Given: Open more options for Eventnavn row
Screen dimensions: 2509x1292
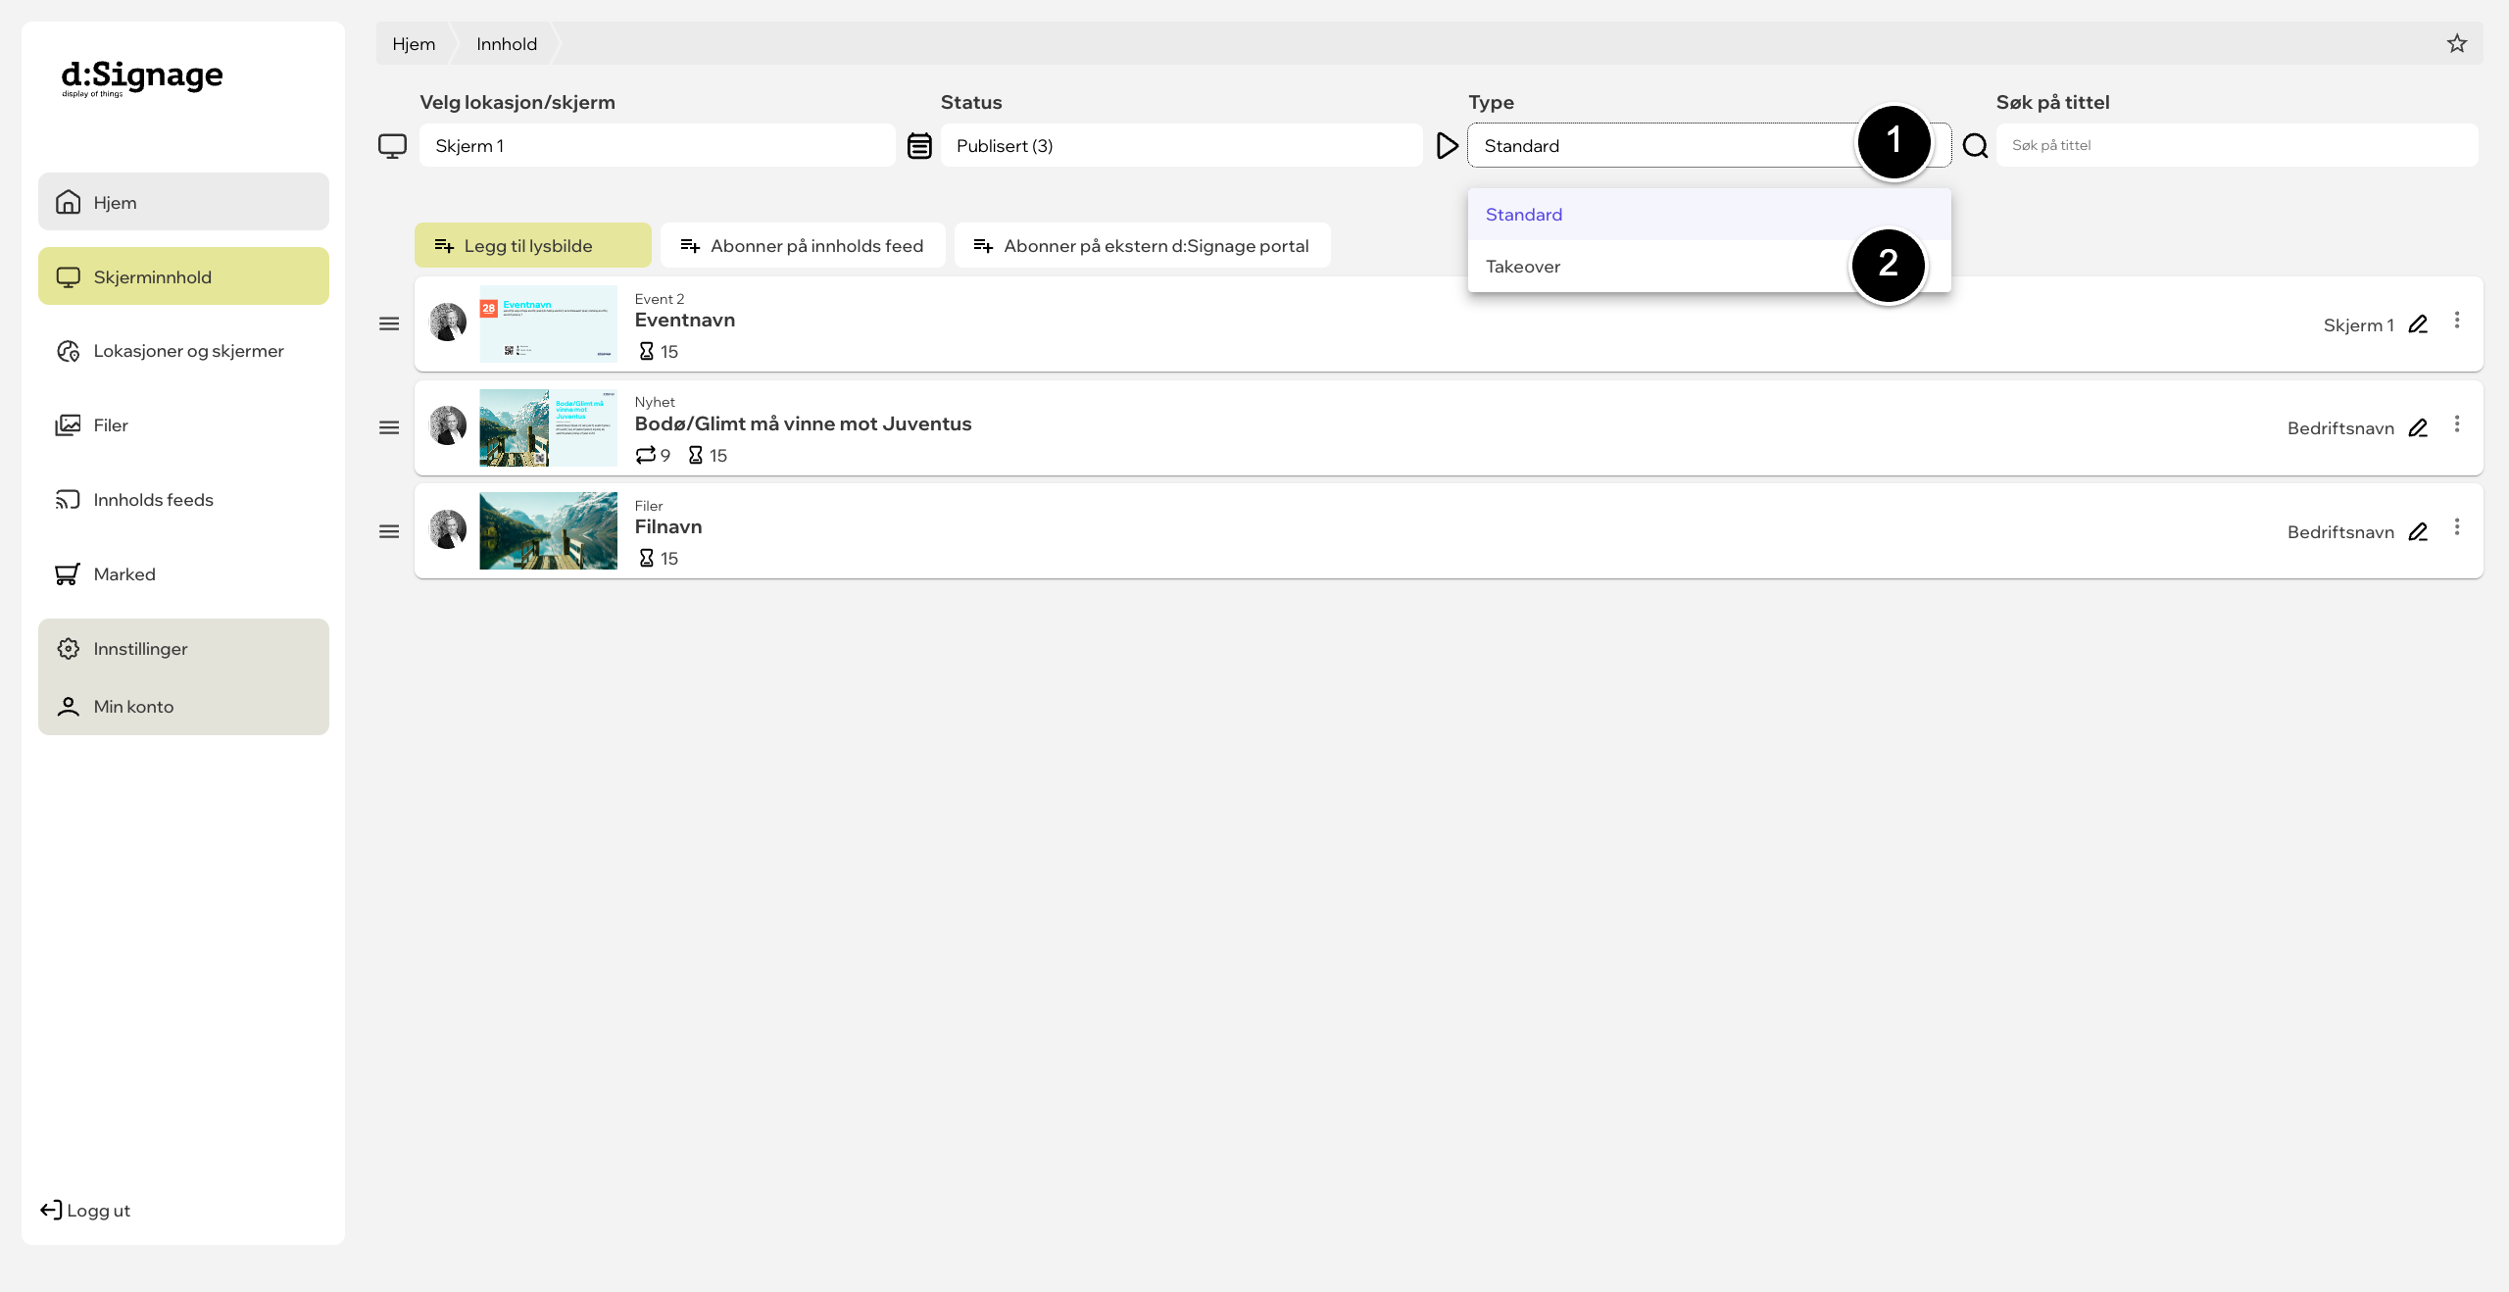Looking at the screenshot, I should [2457, 321].
